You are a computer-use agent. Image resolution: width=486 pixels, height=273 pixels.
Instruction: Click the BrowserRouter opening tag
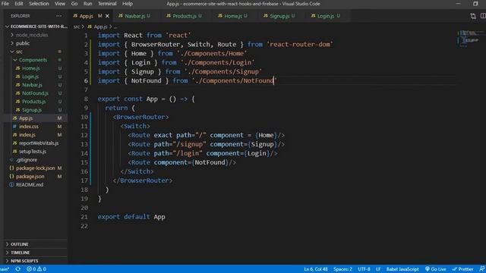click(x=140, y=117)
